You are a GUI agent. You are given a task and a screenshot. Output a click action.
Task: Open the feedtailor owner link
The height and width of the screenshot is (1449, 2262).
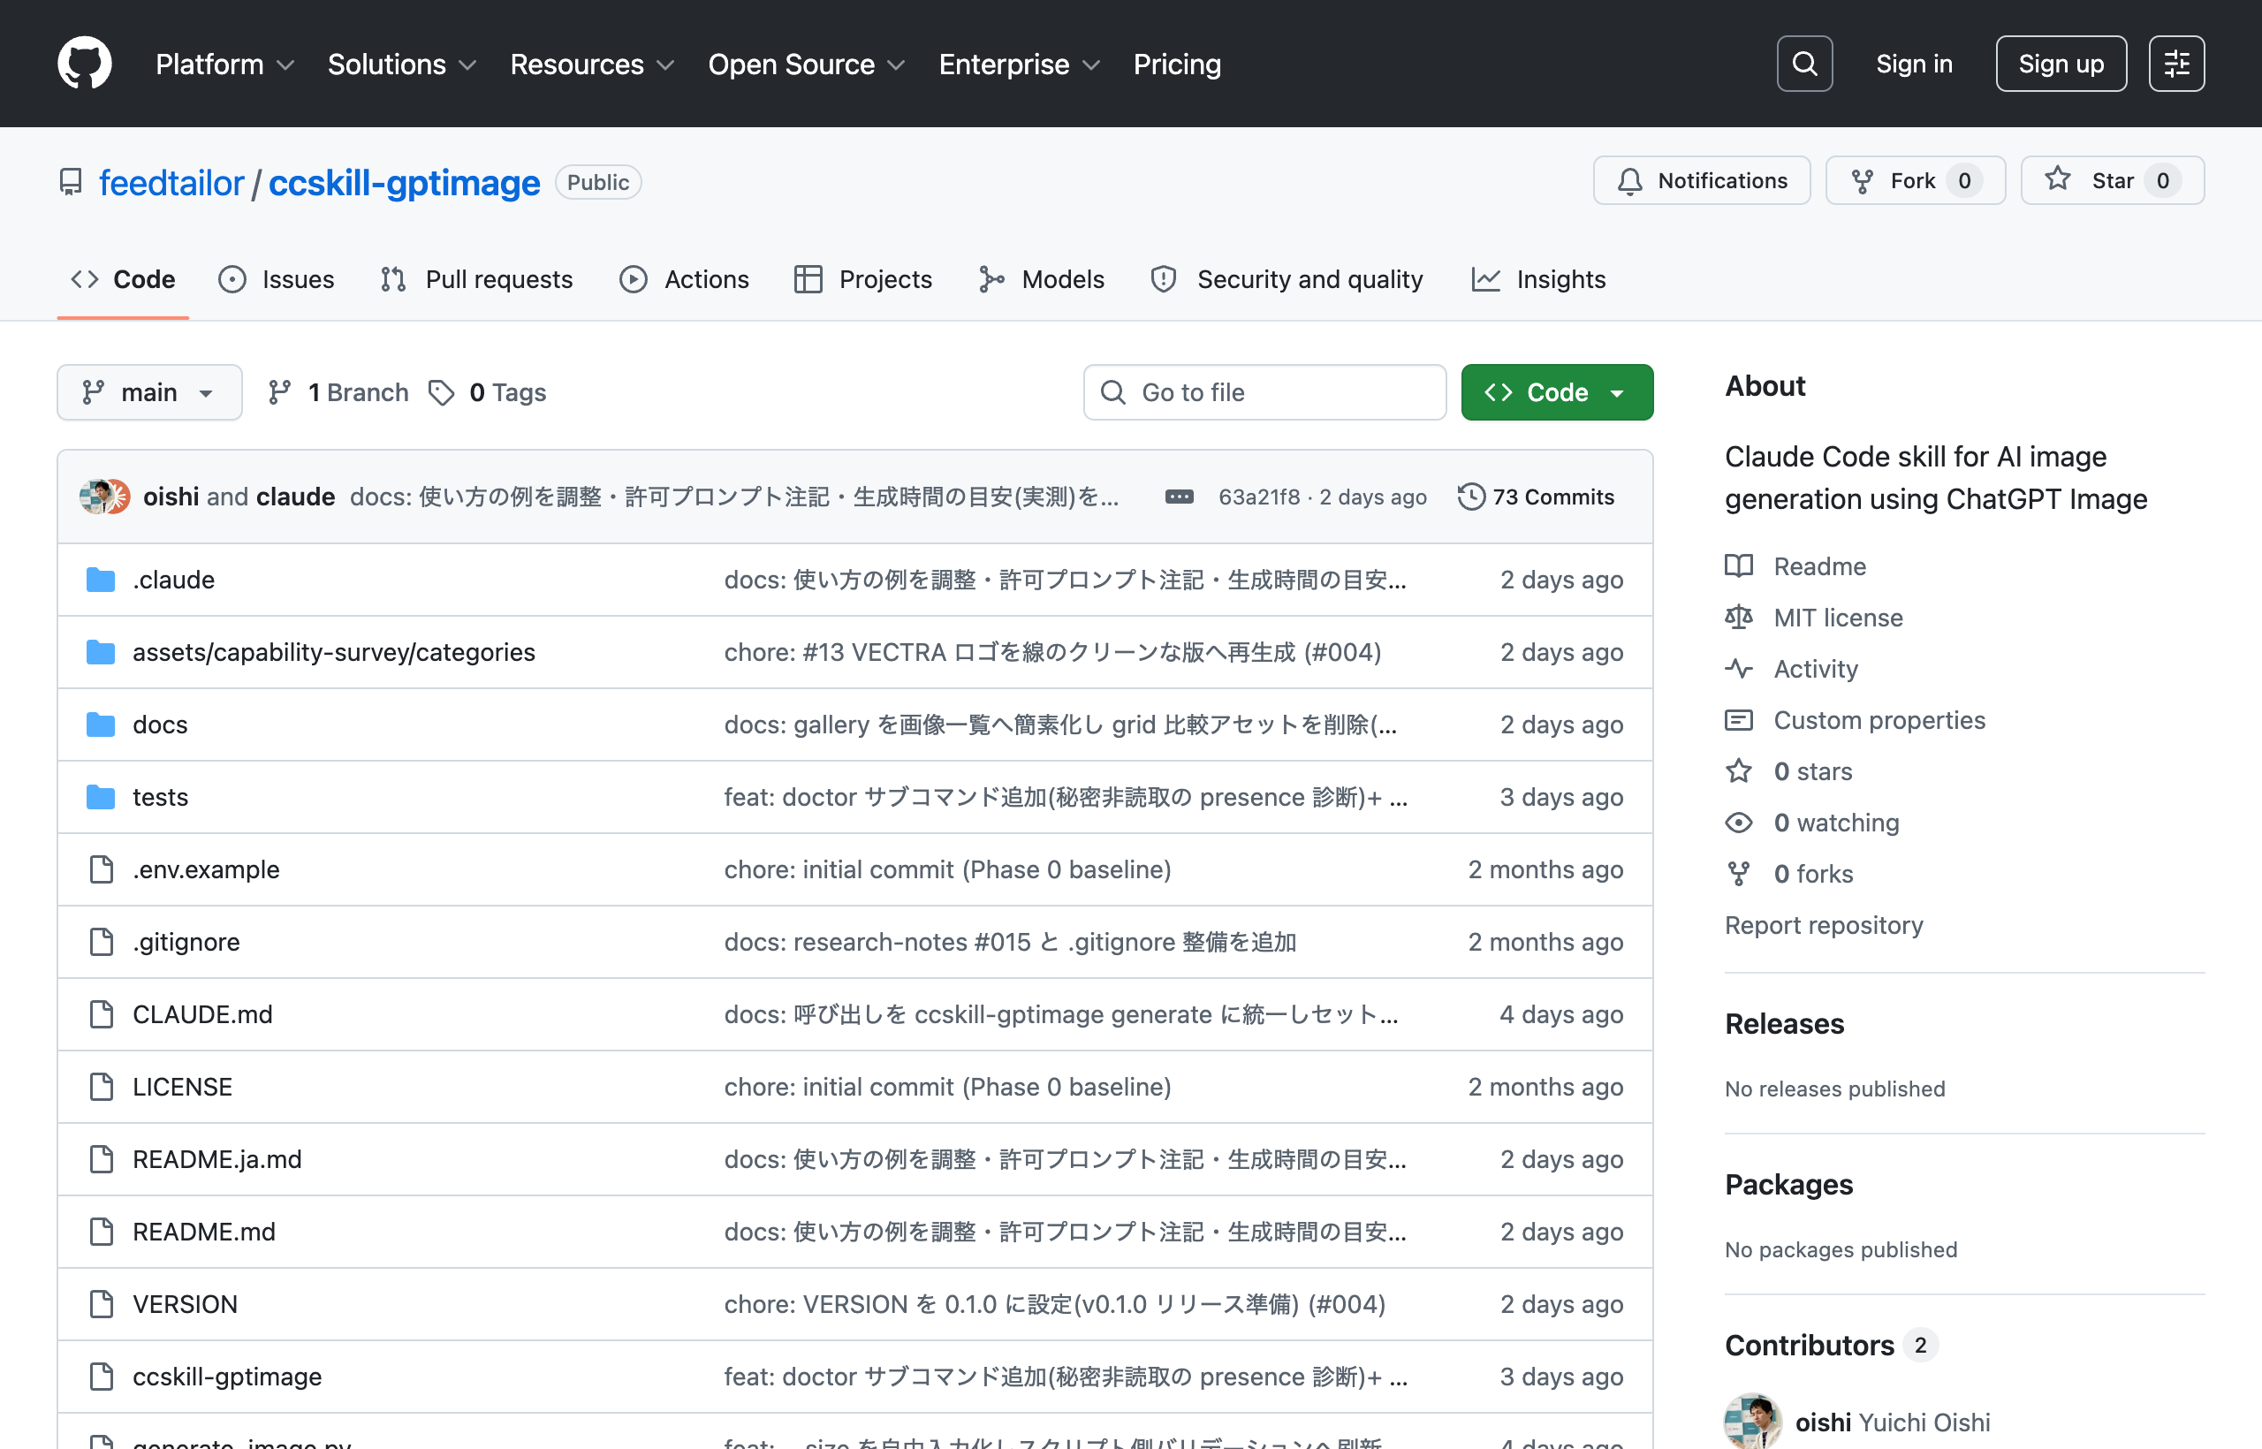point(171,183)
